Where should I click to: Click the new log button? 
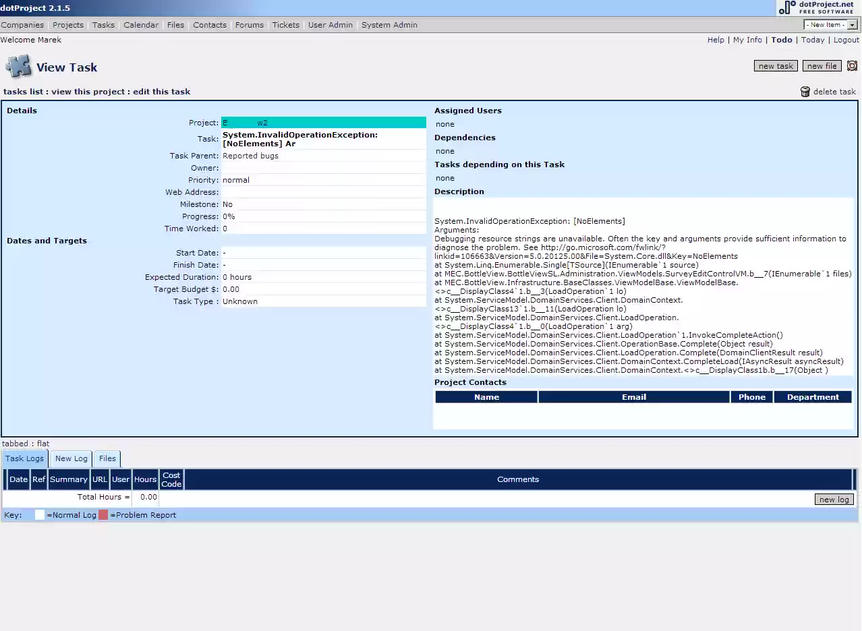point(834,499)
